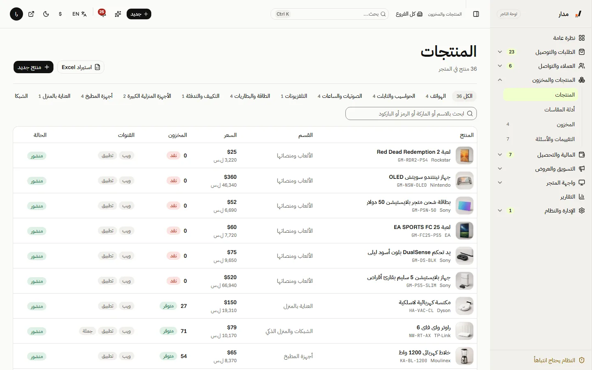Open أدلة المقاسات sidebar item

(541, 109)
